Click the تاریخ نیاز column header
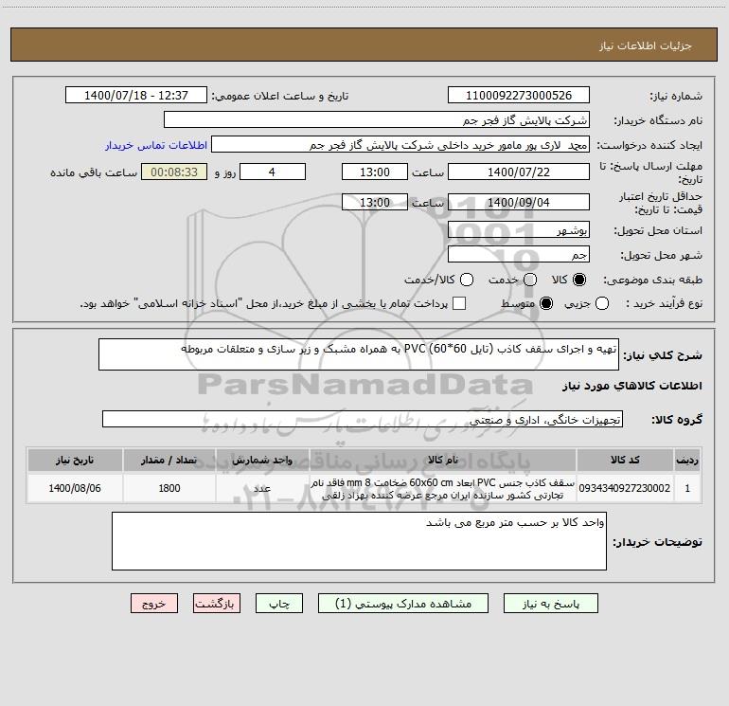Viewport: 729px width, 706px height. coord(75,460)
